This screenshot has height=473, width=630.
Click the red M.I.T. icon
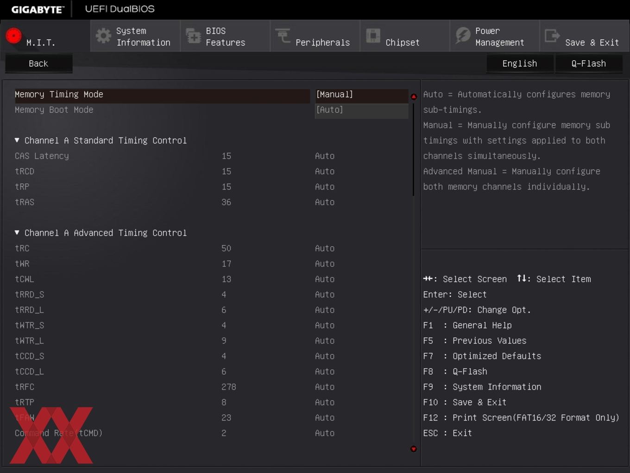click(13, 36)
